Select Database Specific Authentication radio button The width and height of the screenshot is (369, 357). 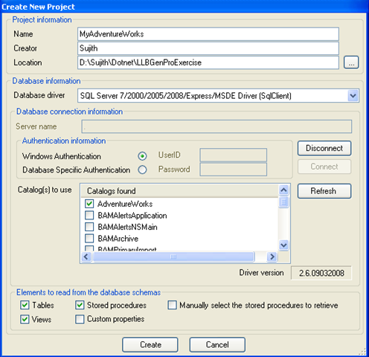(x=142, y=170)
